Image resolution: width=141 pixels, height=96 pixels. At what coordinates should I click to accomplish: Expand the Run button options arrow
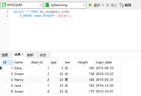pos(103,5)
